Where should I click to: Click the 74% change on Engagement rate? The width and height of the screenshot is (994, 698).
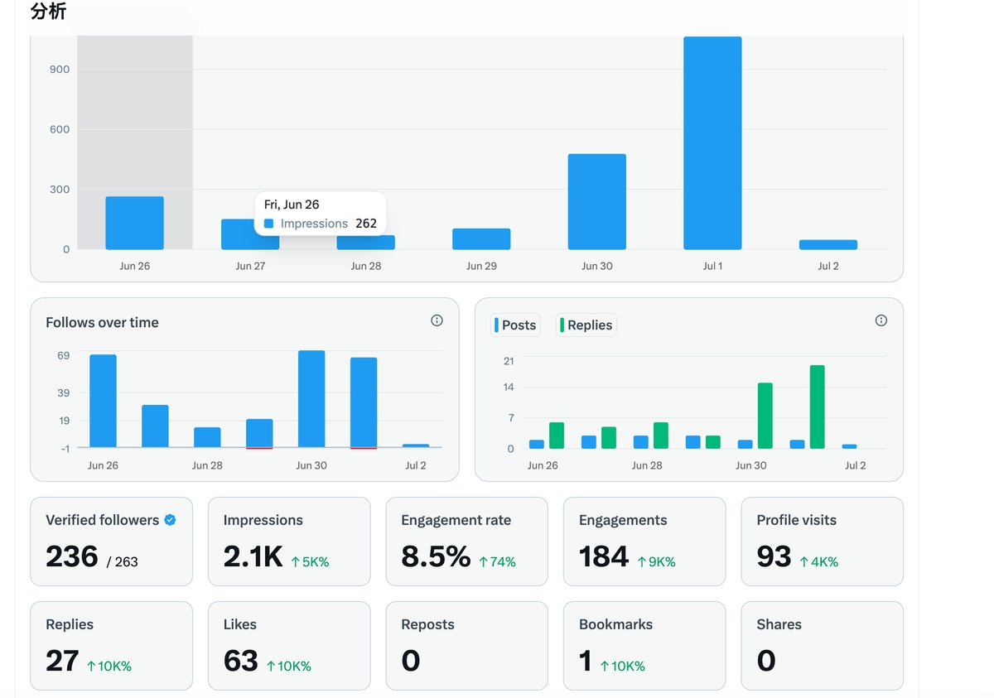click(497, 562)
